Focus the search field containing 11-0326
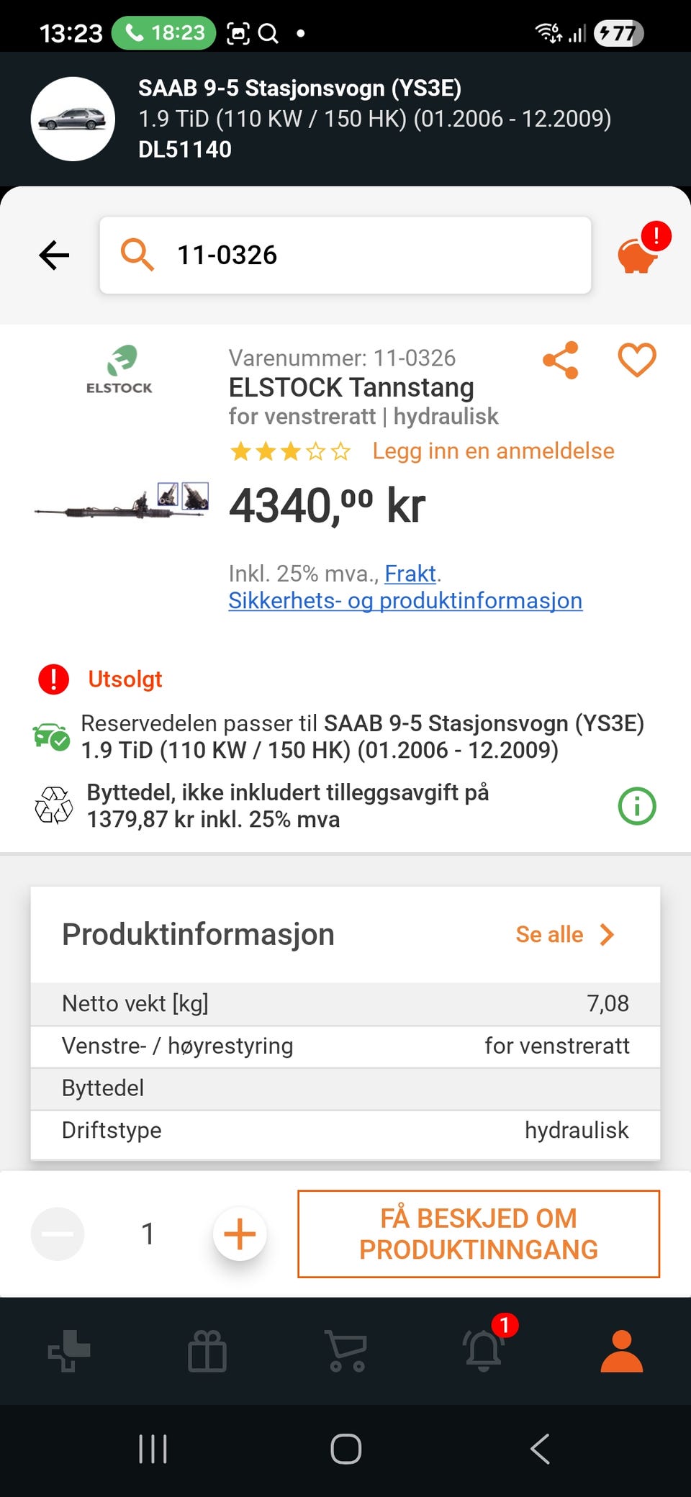Screen dimensions: 691x1497 (345, 255)
